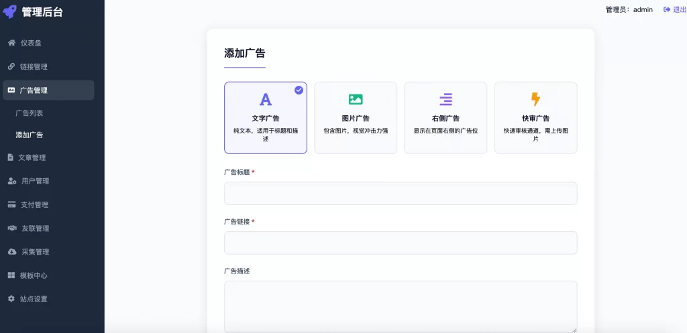Click the 退出 logout link
The image size is (687, 333).
point(675,9)
